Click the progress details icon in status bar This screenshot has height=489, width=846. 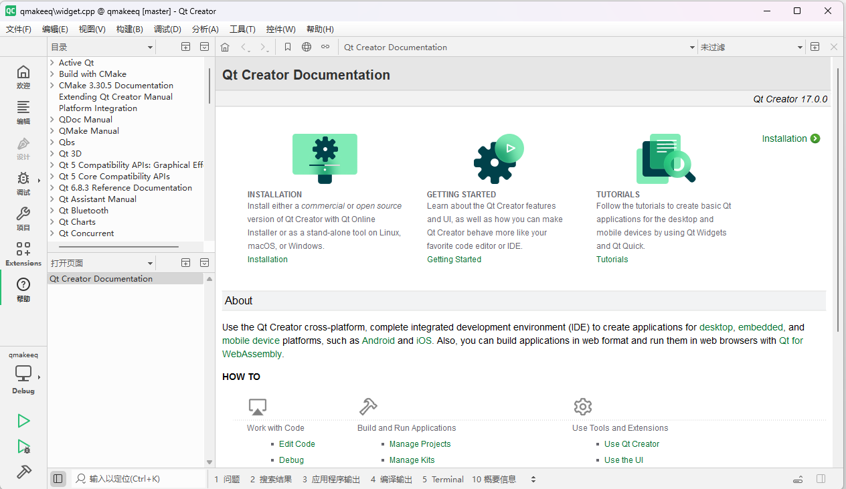pyautogui.click(x=798, y=479)
